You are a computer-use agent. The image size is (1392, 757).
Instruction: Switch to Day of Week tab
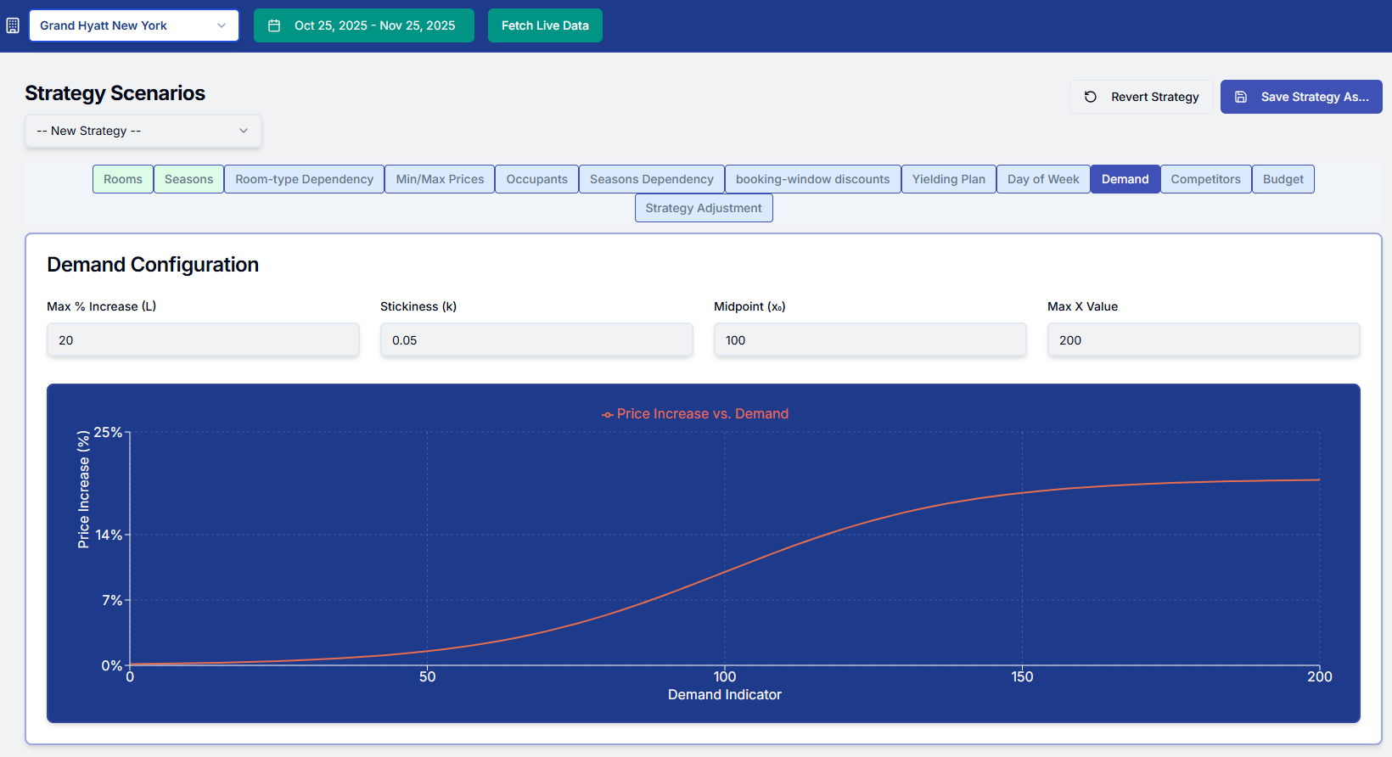click(x=1043, y=179)
